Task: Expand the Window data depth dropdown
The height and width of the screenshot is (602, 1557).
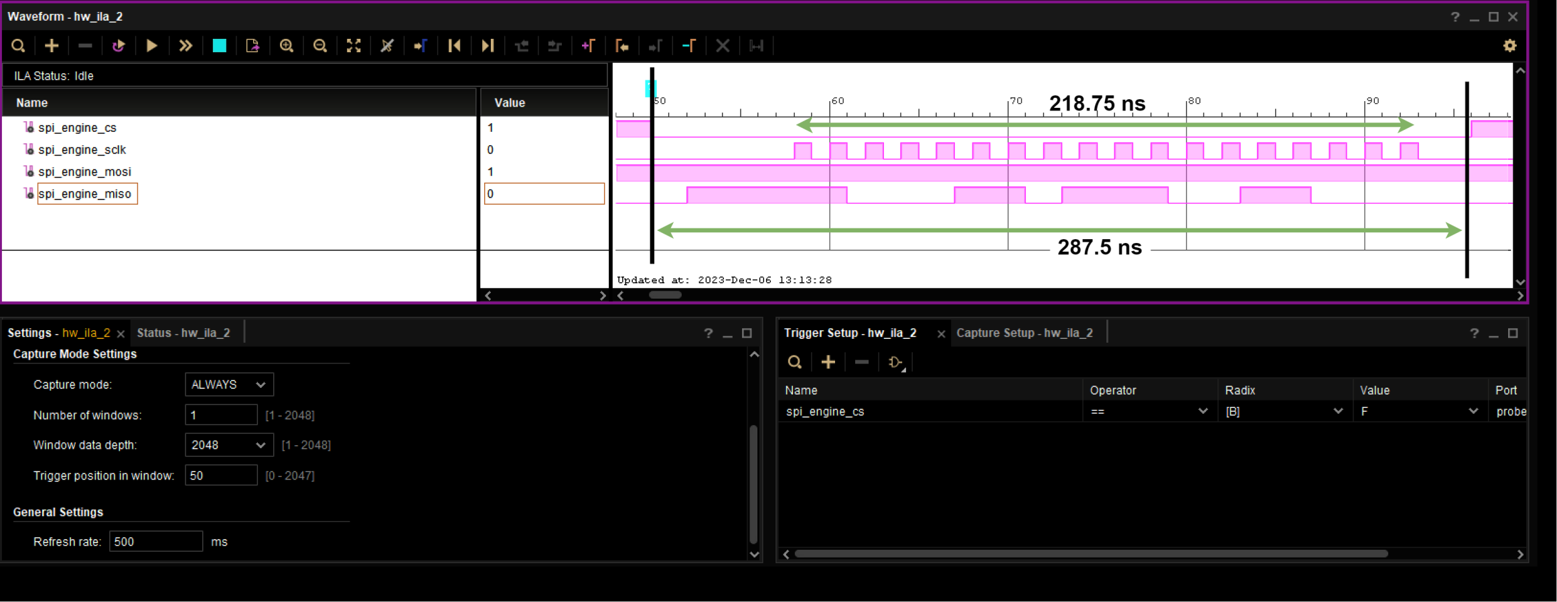Action: pyautogui.click(x=229, y=445)
